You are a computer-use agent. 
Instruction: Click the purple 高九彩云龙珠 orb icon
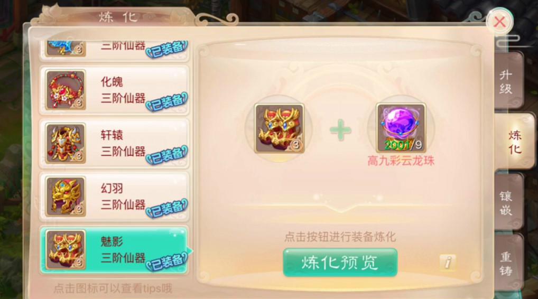(401, 128)
